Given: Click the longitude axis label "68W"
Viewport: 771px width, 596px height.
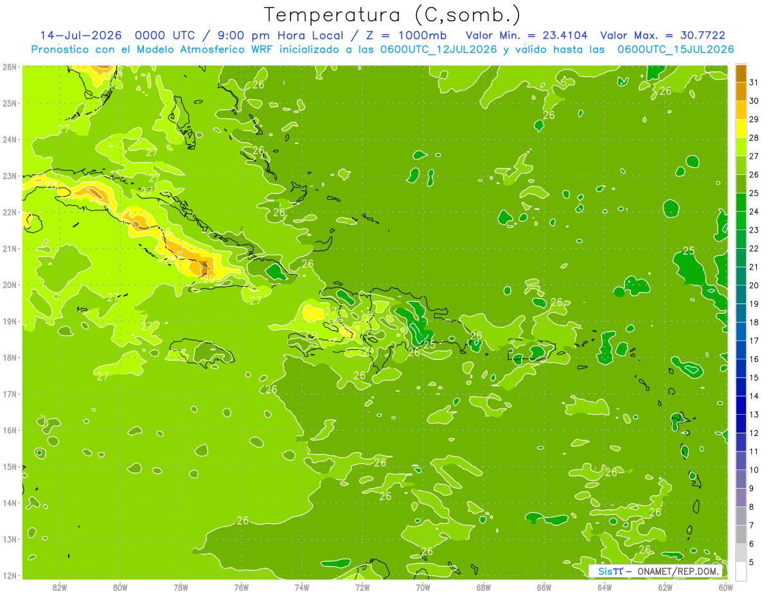Looking at the screenshot, I should coord(484,587).
